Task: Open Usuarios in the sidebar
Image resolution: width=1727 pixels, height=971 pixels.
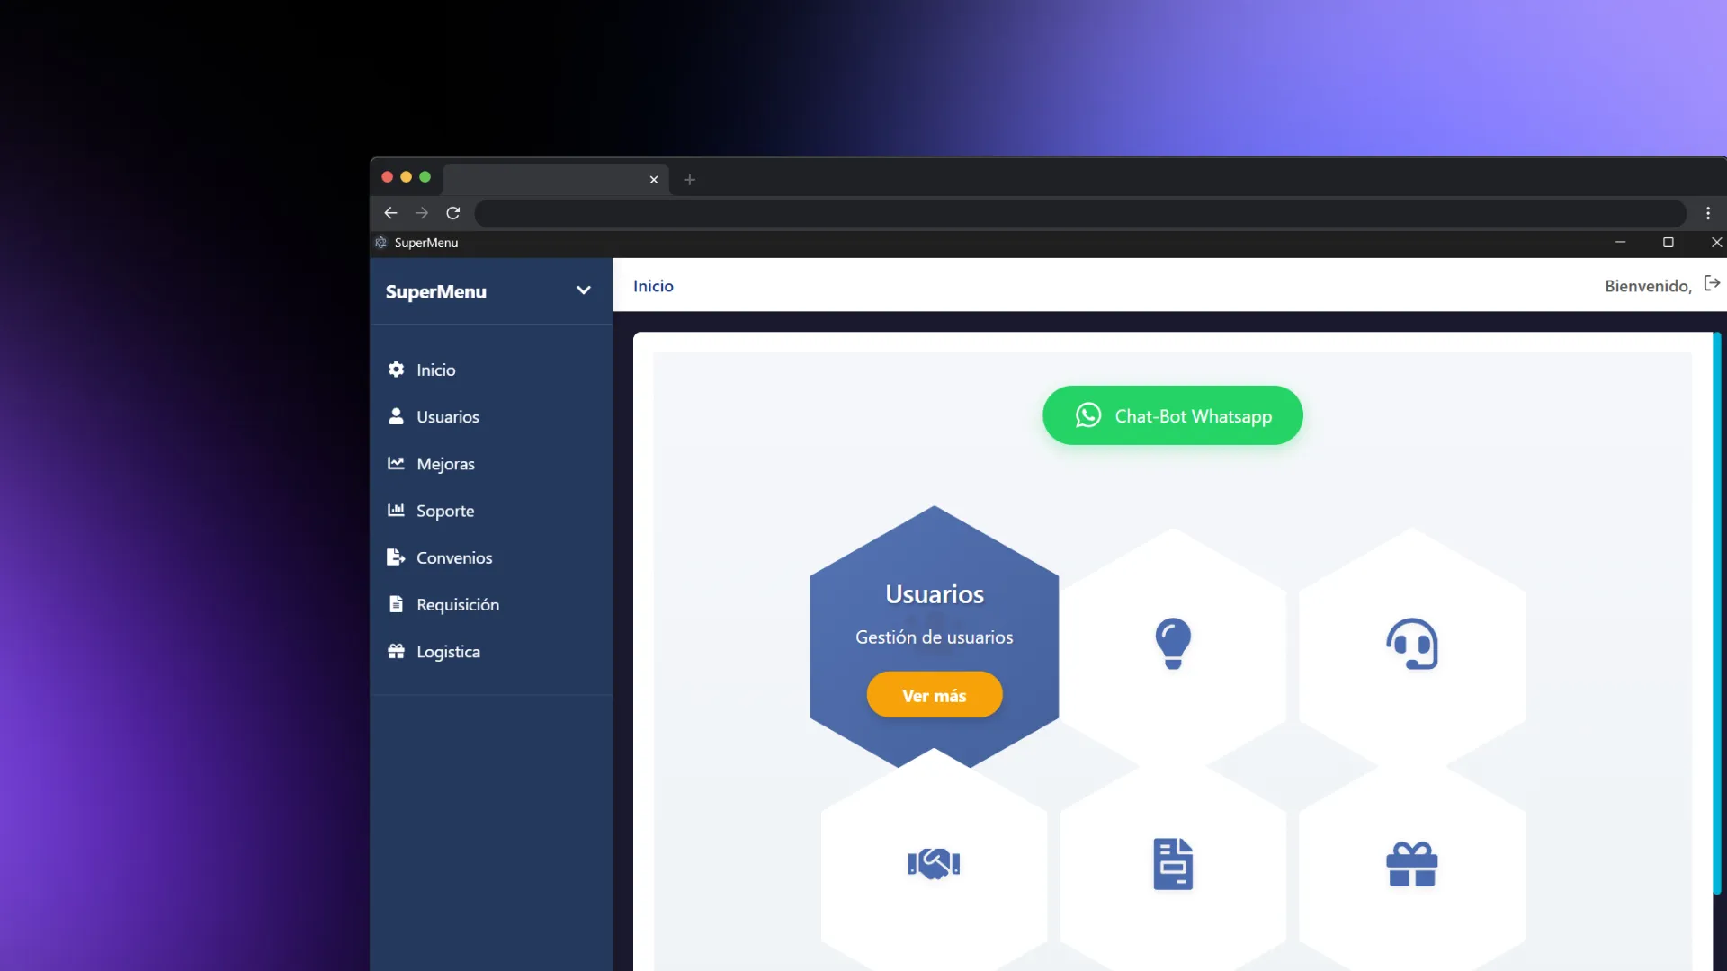Action: pos(447,417)
